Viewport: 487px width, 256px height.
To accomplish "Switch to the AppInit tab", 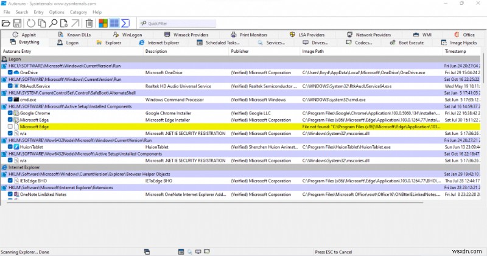I will click(x=24, y=35).
